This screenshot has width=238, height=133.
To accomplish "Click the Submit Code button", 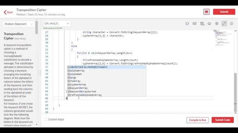I will pyautogui.click(x=222, y=120).
